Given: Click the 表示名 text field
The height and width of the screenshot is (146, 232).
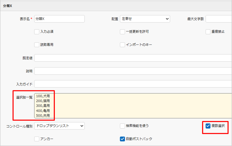Looking at the screenshot, I should [59, 19].
